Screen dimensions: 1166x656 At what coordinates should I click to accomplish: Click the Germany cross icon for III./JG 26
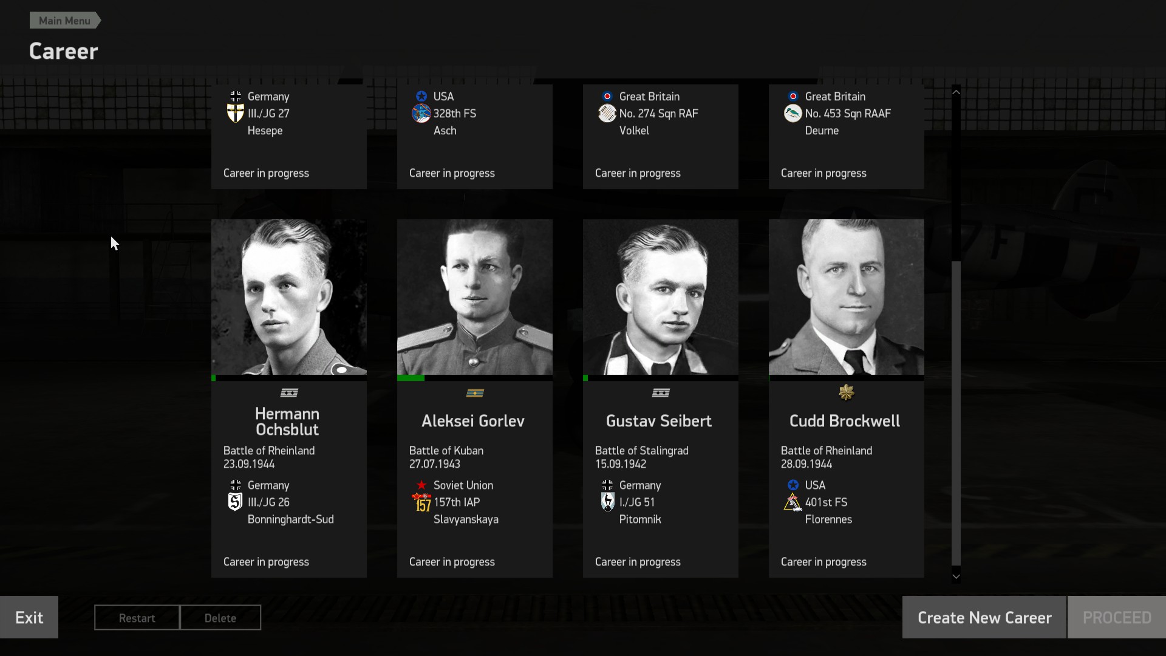click(236, 485)
